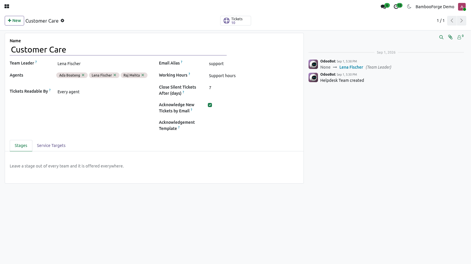The height and width of the screenshot is (264, 471).
Task: Click the 1 / 1 pager counter
Action: [x=441, y=21]
